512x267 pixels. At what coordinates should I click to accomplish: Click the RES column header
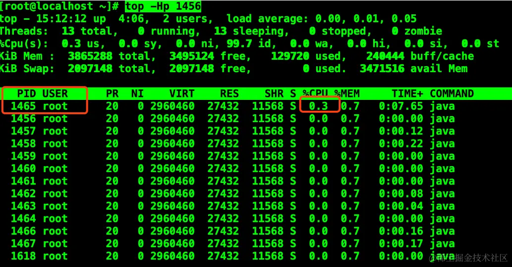click(229, 94)
